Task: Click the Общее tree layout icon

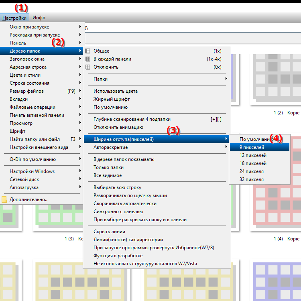Action: [x=88, y=51]
